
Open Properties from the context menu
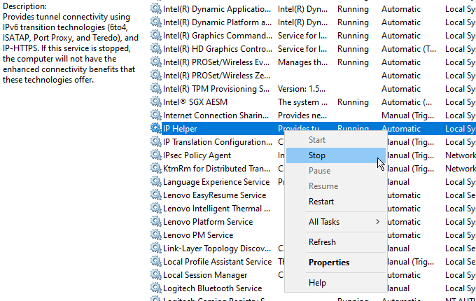coord(329,262)
